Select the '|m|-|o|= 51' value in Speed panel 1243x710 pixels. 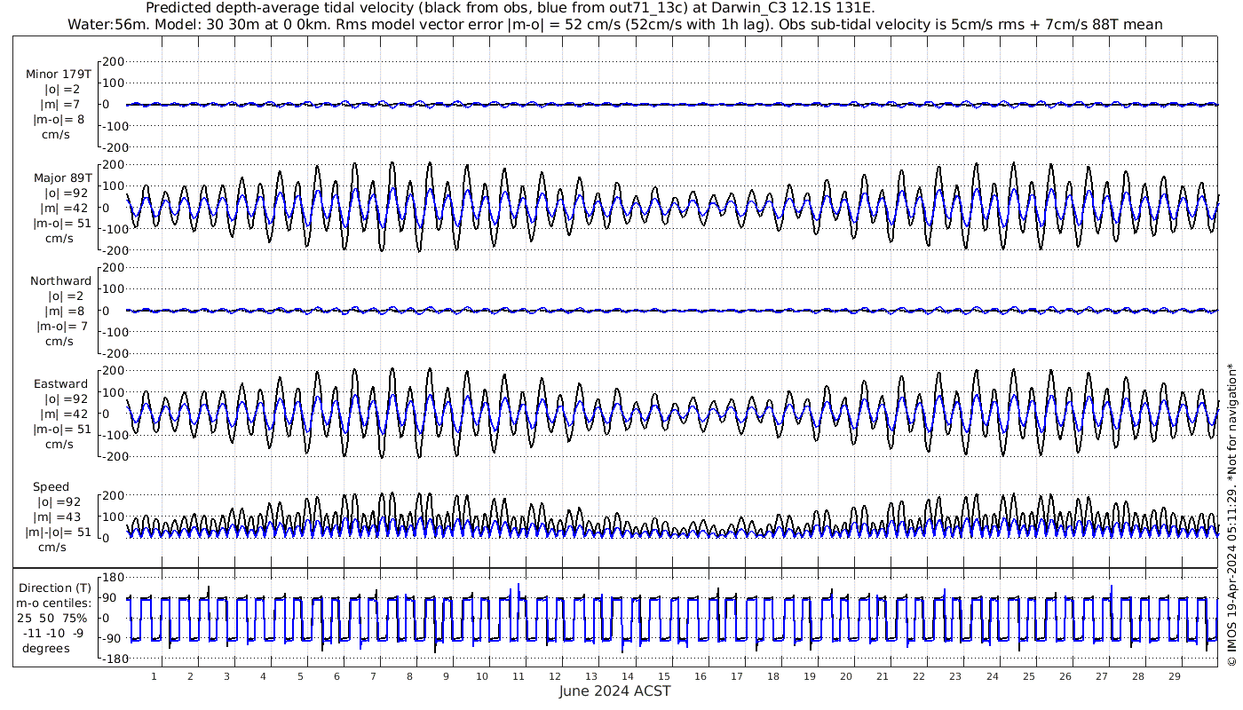tap(59, 532)
